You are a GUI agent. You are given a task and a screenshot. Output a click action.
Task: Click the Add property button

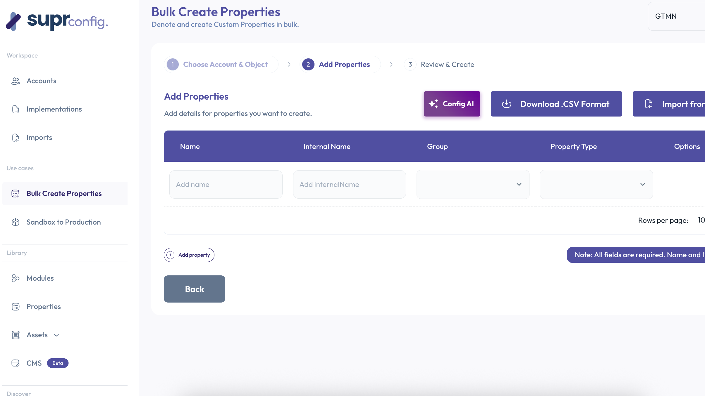pos(189,255)
